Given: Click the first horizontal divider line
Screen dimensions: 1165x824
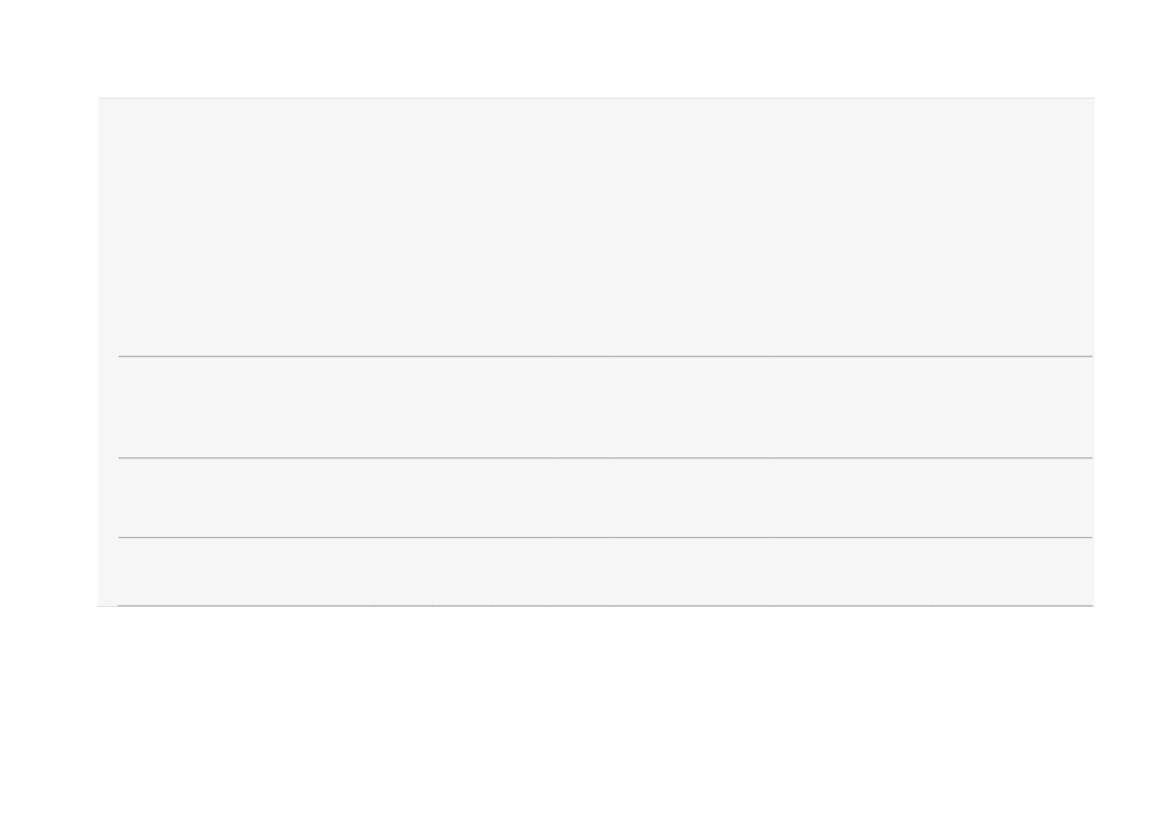Looking at the screenshot, I should 606,356.
